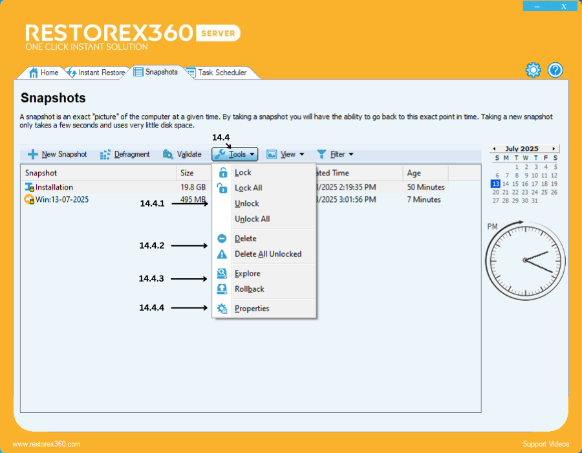The height and width of the screenshot is (453, 582).
Task: Go to previous month in calendar
Action: point(495,149)
